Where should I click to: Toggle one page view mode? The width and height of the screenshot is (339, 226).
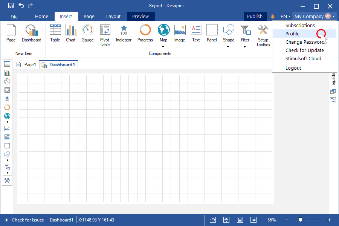pyautogui.click(x=240, y=220)
